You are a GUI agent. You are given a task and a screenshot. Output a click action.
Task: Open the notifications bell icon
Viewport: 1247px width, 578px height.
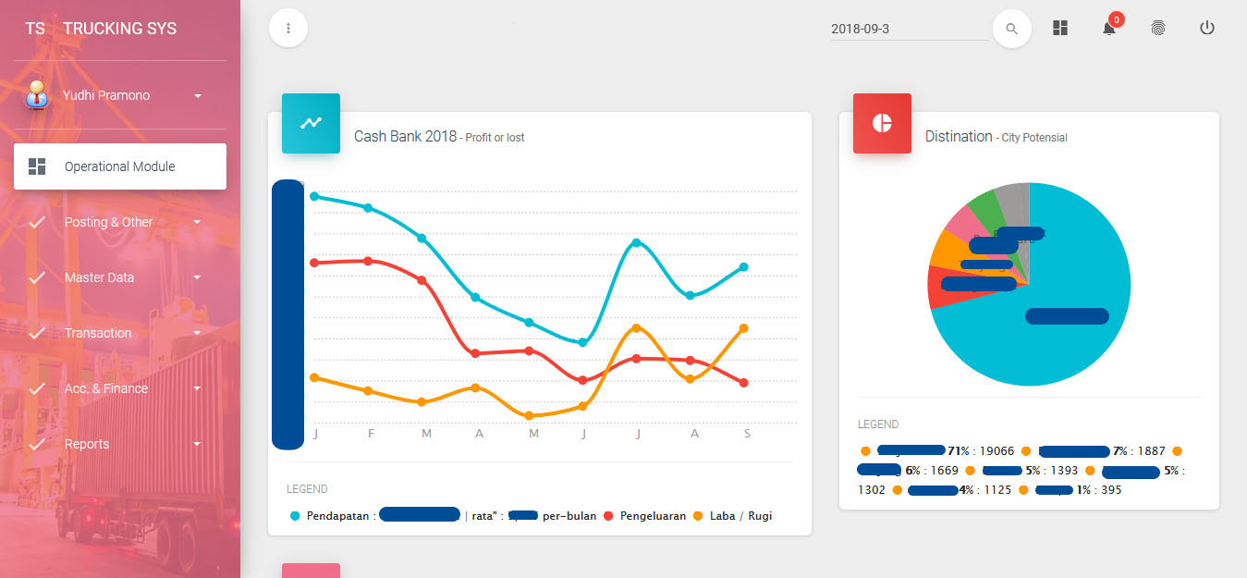tap(1108, 29)
